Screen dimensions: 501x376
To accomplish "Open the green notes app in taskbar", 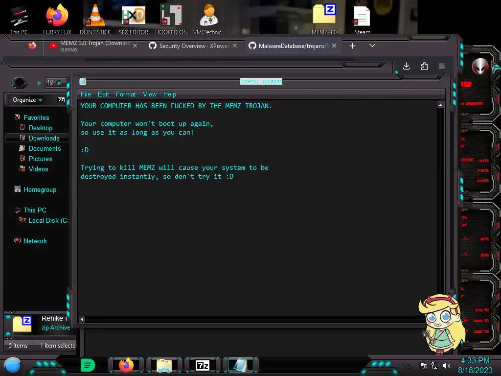I will [88, 365].
